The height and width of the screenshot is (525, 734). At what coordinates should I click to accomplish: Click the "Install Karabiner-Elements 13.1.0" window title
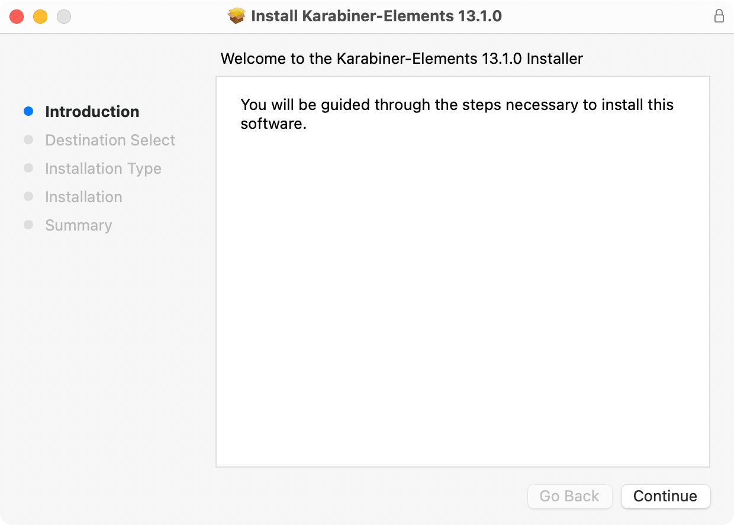click(x=376, y=16)
